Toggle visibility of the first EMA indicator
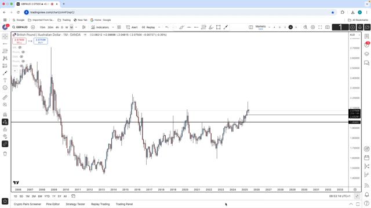The image size is (371, 208). click(x=21, y=57)
